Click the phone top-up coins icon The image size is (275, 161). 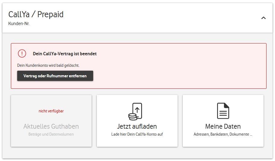point(135,111)
